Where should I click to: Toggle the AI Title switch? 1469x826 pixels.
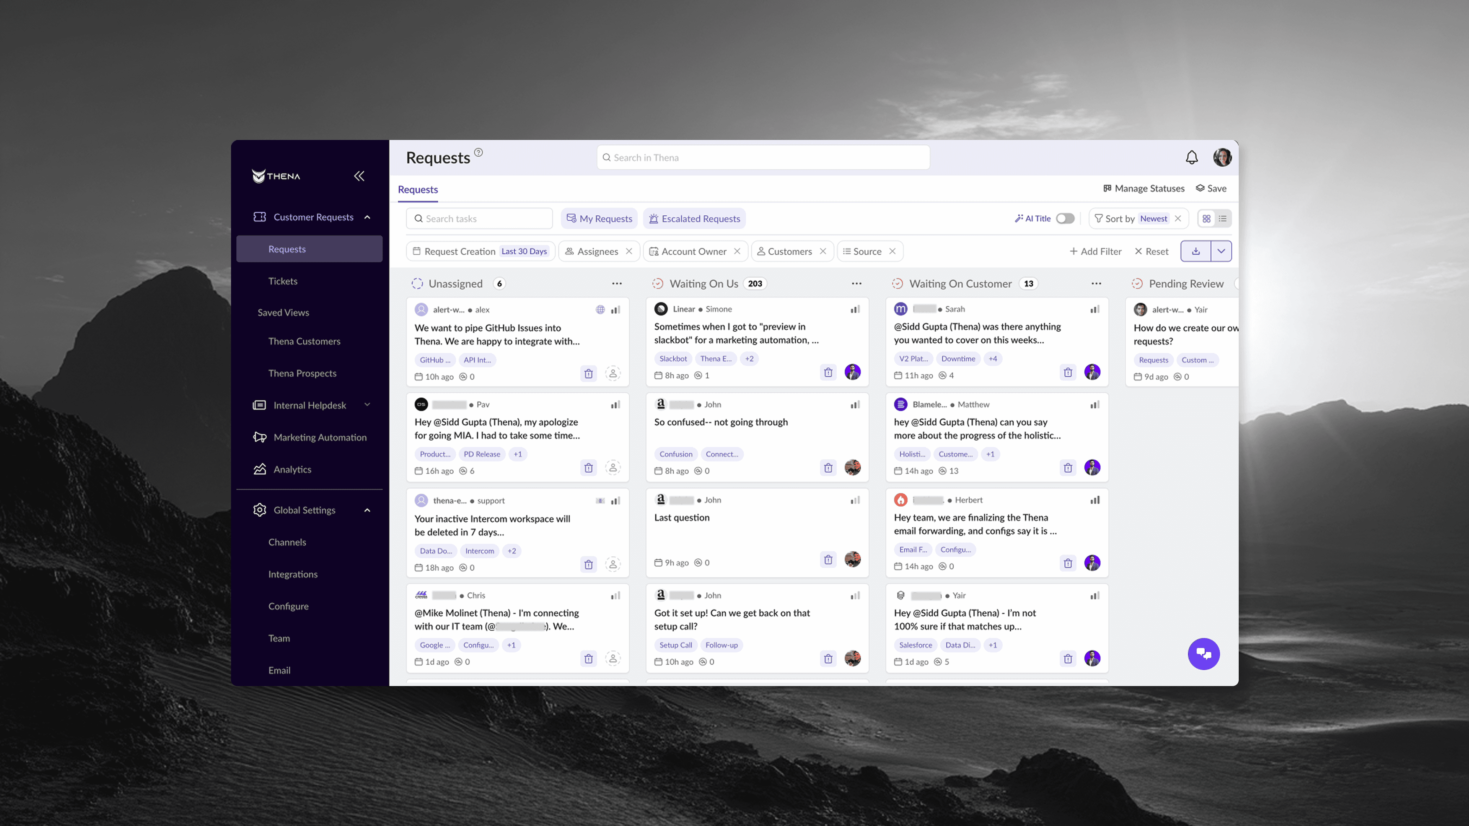(1065, 218)
